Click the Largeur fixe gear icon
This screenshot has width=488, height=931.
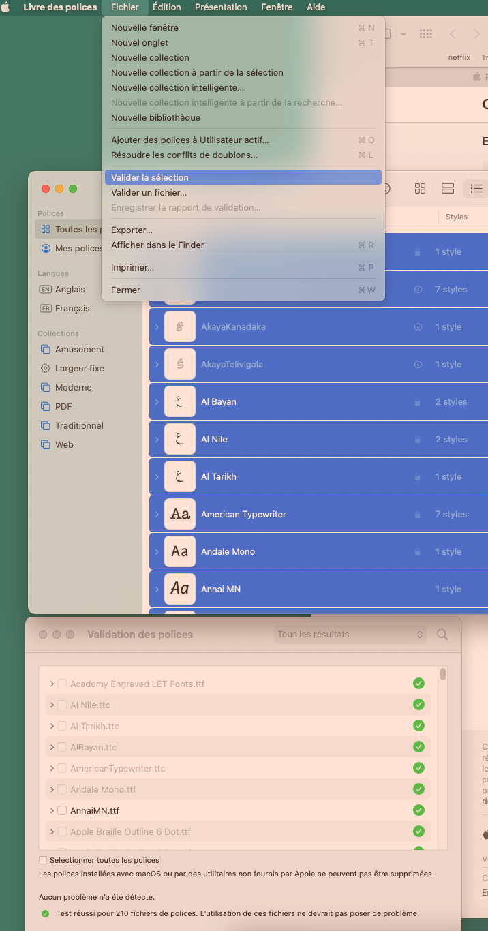click(46, 369)
